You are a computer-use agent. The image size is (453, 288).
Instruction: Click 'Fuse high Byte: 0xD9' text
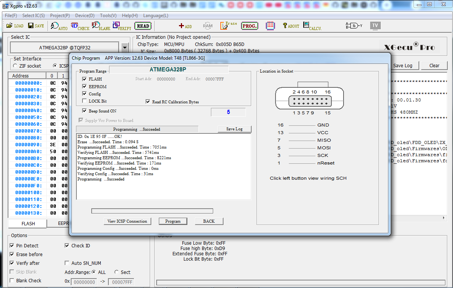click(203, 248)
